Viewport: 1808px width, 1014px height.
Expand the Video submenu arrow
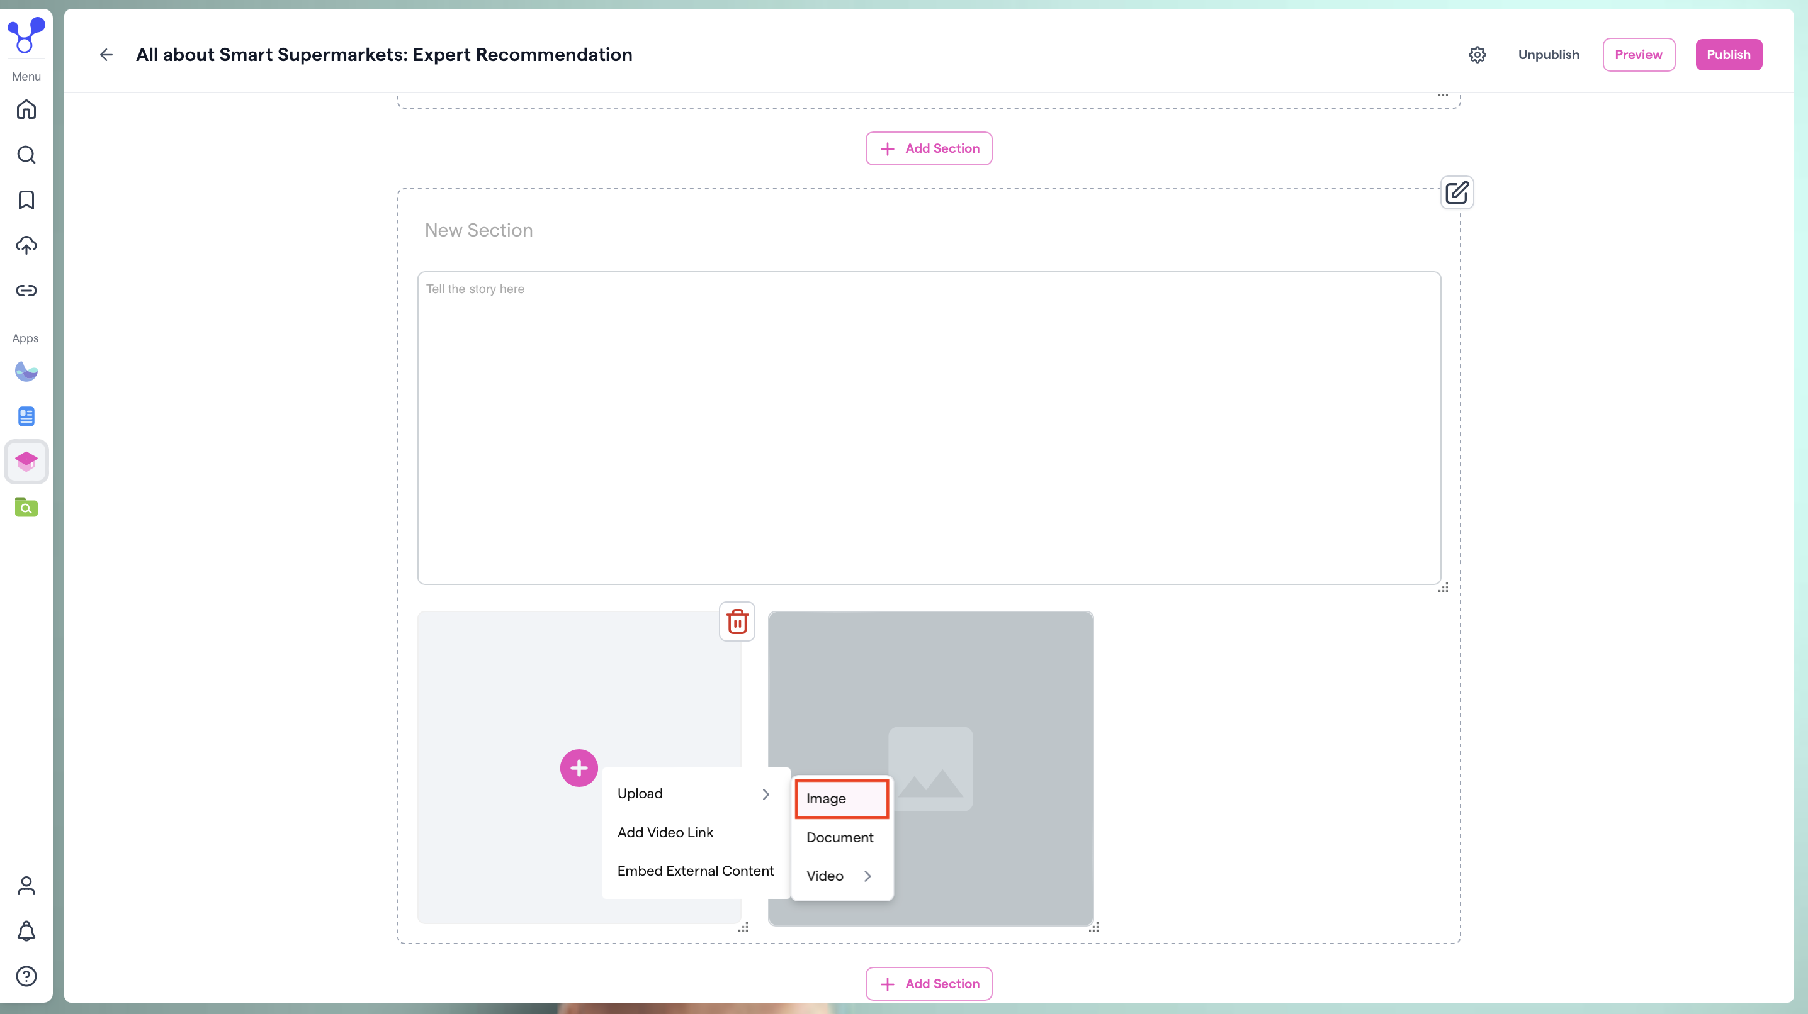(867, 876)
